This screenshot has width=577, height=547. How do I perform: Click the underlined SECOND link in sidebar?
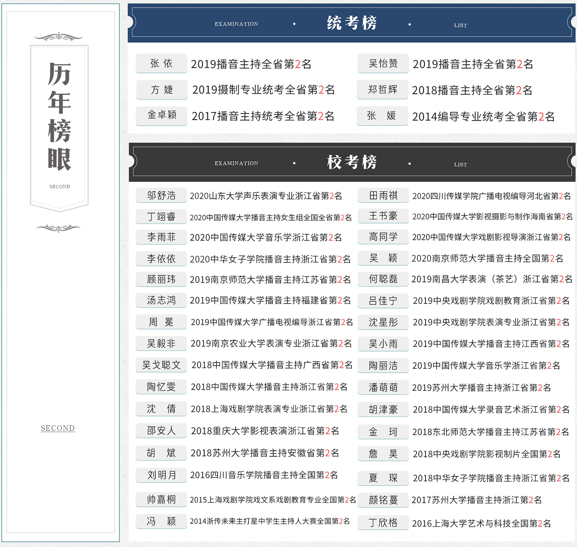(x=58, y=428)
